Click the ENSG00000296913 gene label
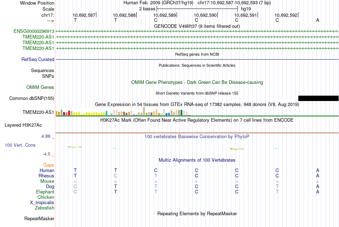This screenshot has width=339, height=227. click(34, 31)
